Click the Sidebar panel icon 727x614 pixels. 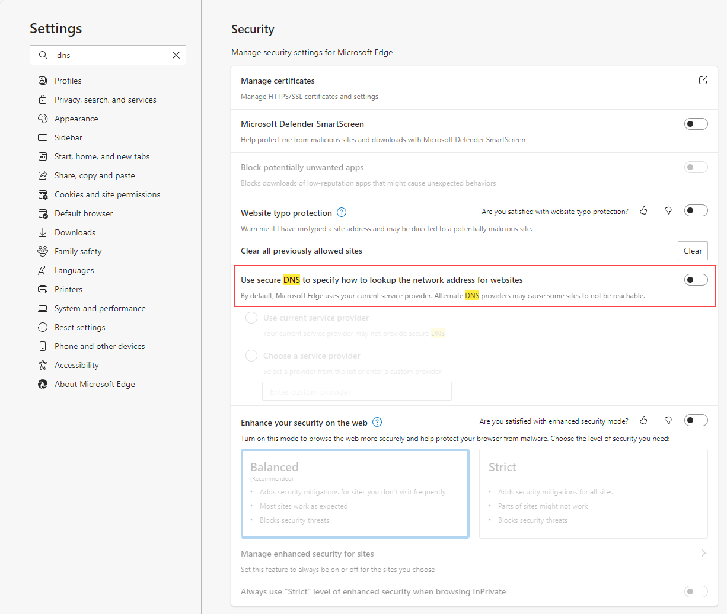click(x=43, y=137)
